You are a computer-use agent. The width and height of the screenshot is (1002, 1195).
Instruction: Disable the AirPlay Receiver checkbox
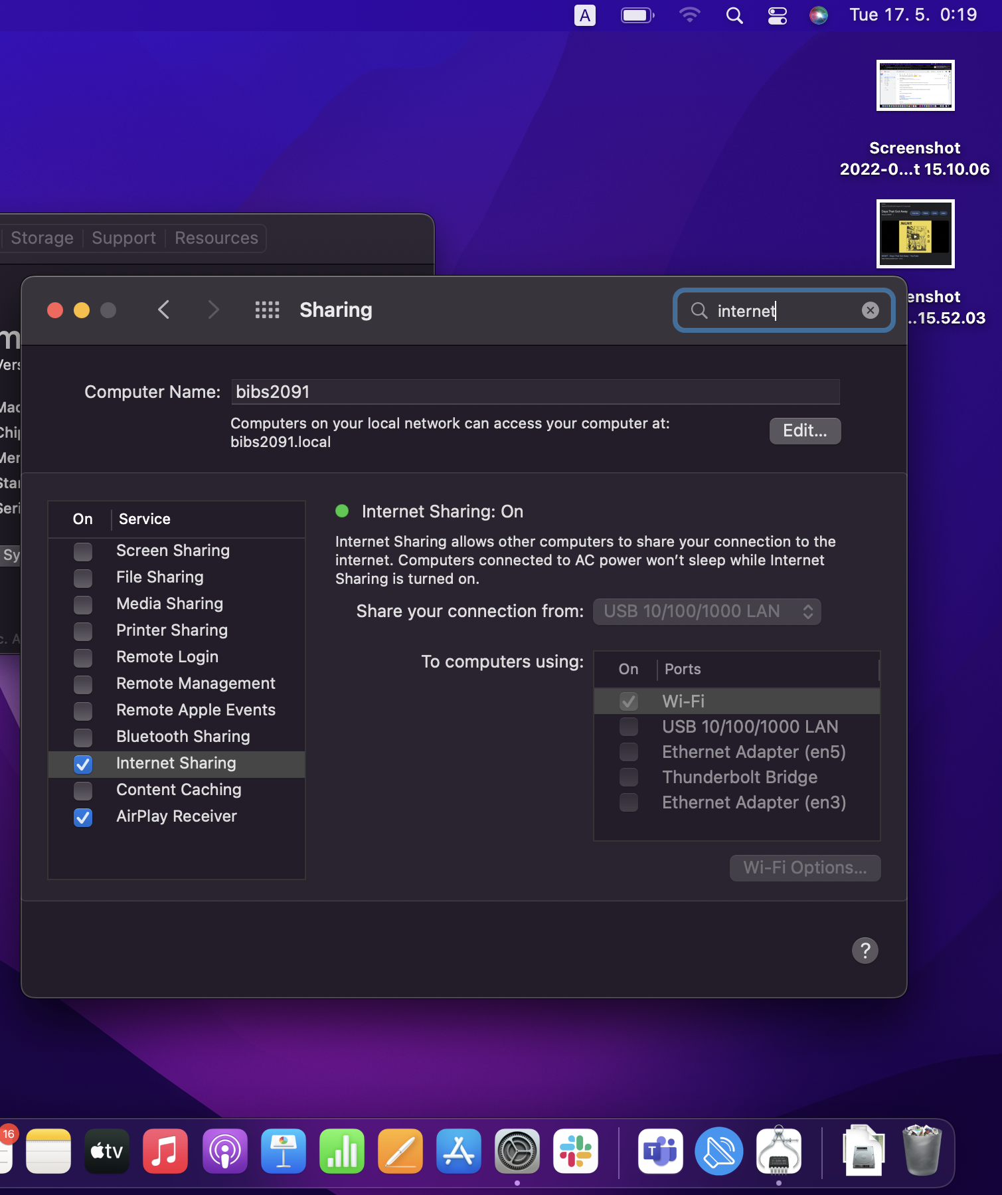pos(83,817)
